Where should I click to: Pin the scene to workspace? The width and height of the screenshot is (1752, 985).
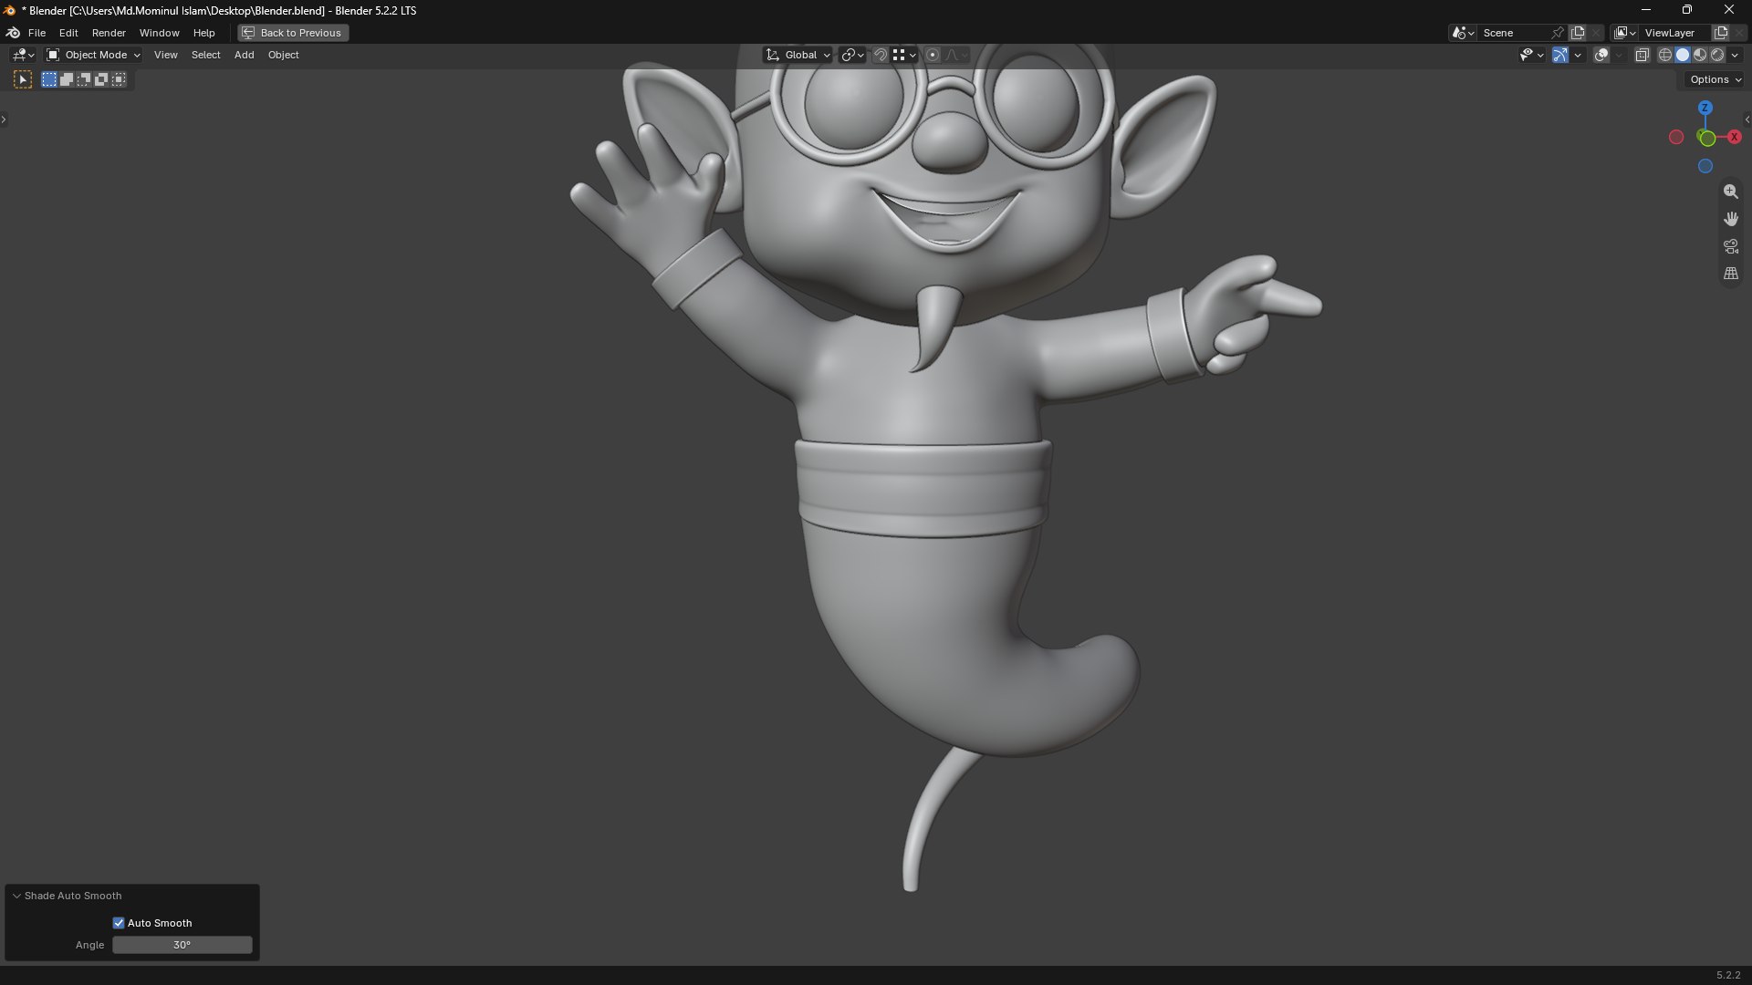click(x=1558, y=33)
